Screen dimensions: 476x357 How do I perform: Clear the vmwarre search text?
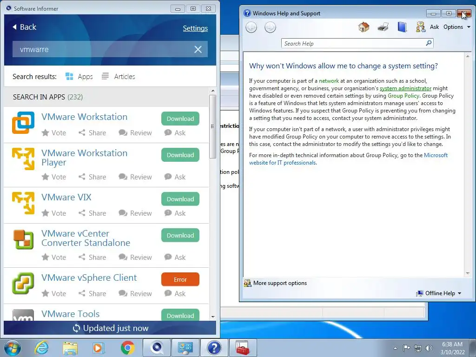(x=198, y=49)
